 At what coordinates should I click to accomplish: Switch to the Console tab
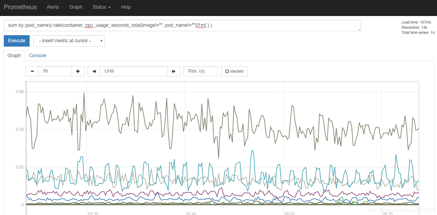click(37, 56)
